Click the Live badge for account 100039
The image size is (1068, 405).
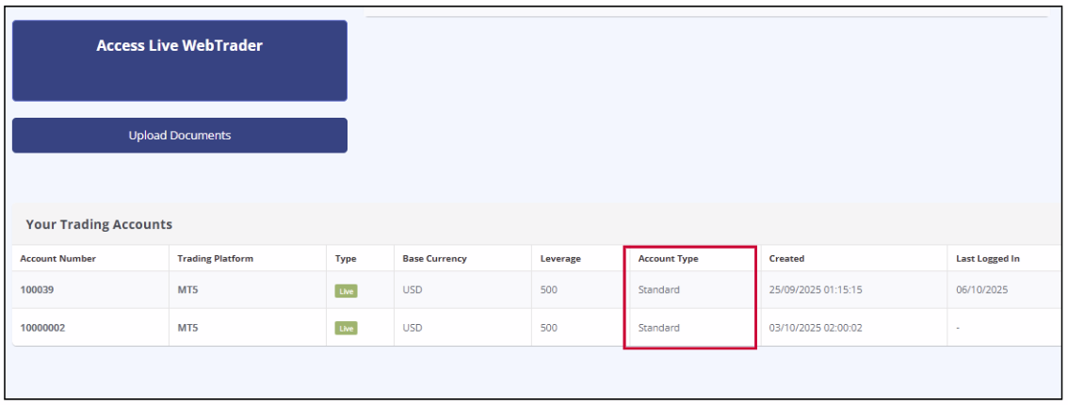[x=346, y=291]
